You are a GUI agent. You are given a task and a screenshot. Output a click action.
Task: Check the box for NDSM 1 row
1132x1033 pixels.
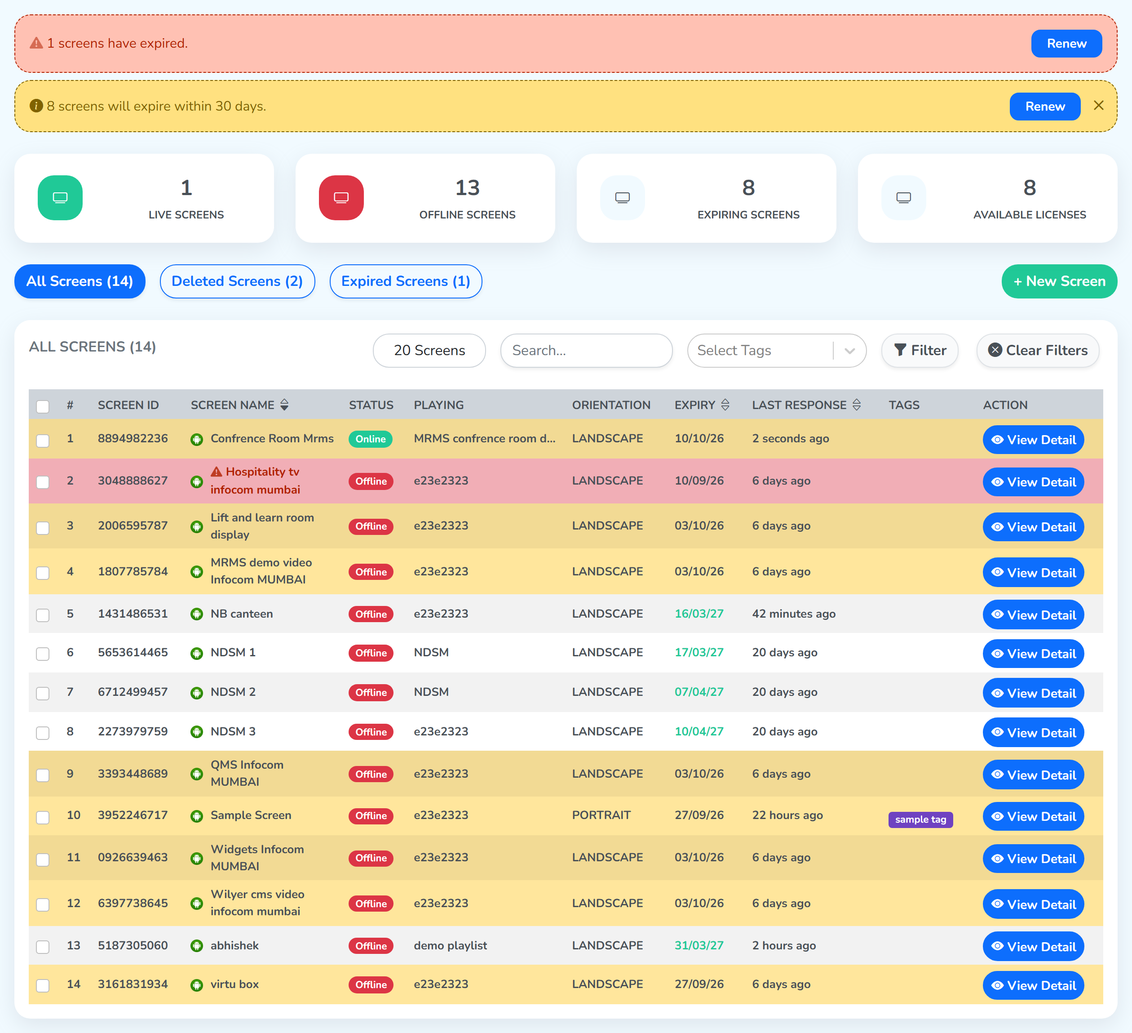[43, 654]
